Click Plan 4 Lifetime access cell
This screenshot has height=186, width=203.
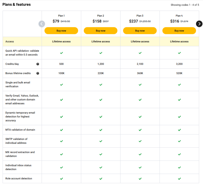click(x=179, y=42)
